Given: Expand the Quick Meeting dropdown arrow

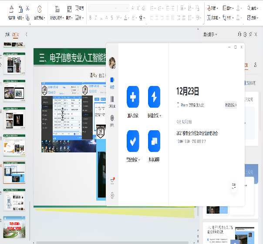Looking at the screenshot, I should [x=161, y=116].
